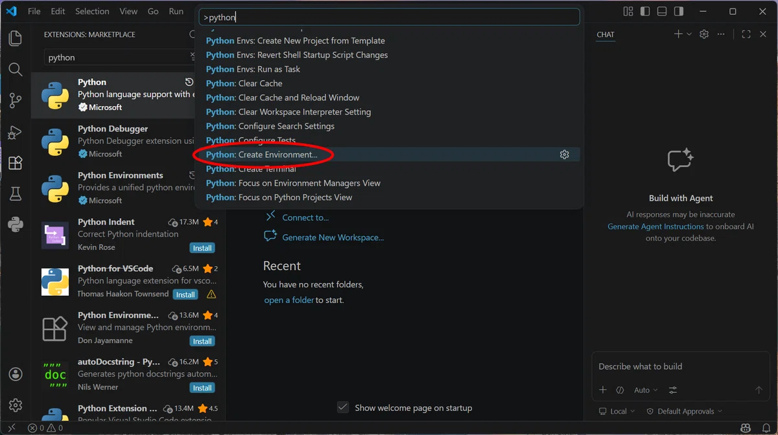Toggle the secondary side bar visibility
Image resolution: width=778 pixels, height=435 pixels.
pyautogui.click(x=678, y=11)
